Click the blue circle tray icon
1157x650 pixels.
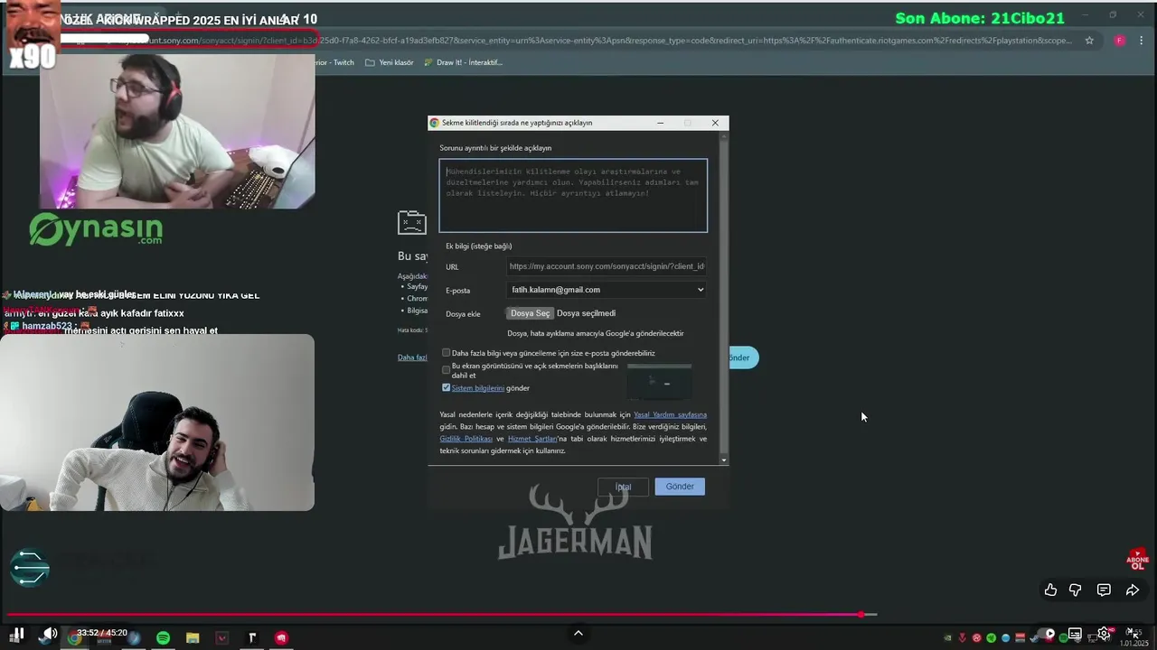pos(1005,638)
